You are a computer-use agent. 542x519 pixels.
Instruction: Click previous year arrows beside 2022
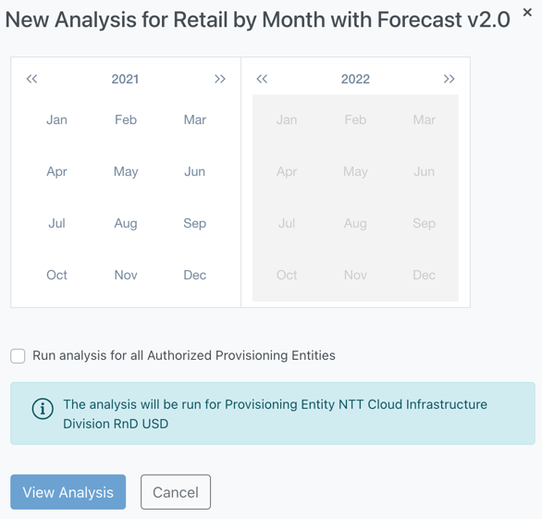pyautogui.click(x=262, y=79)
